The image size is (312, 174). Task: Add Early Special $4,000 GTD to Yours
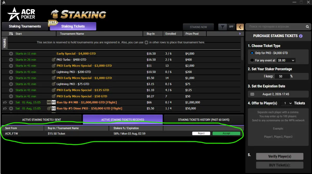click(x=11, y=53)
